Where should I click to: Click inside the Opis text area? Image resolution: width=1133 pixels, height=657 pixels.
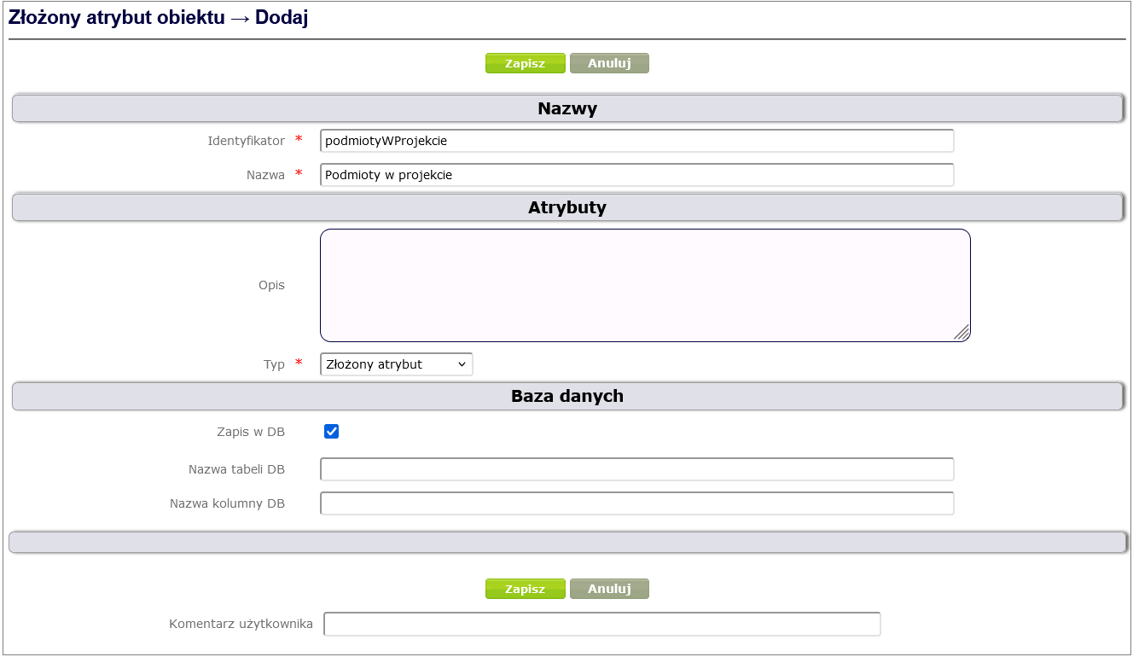click(x=644, y=285)
